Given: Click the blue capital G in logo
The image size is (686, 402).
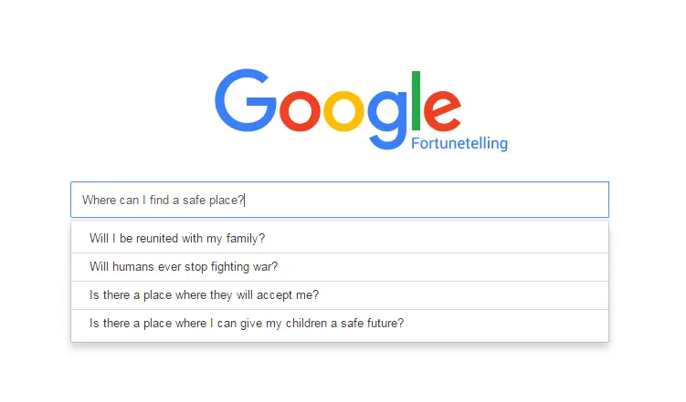Looking at the screenshot, I should pos(245,100).
